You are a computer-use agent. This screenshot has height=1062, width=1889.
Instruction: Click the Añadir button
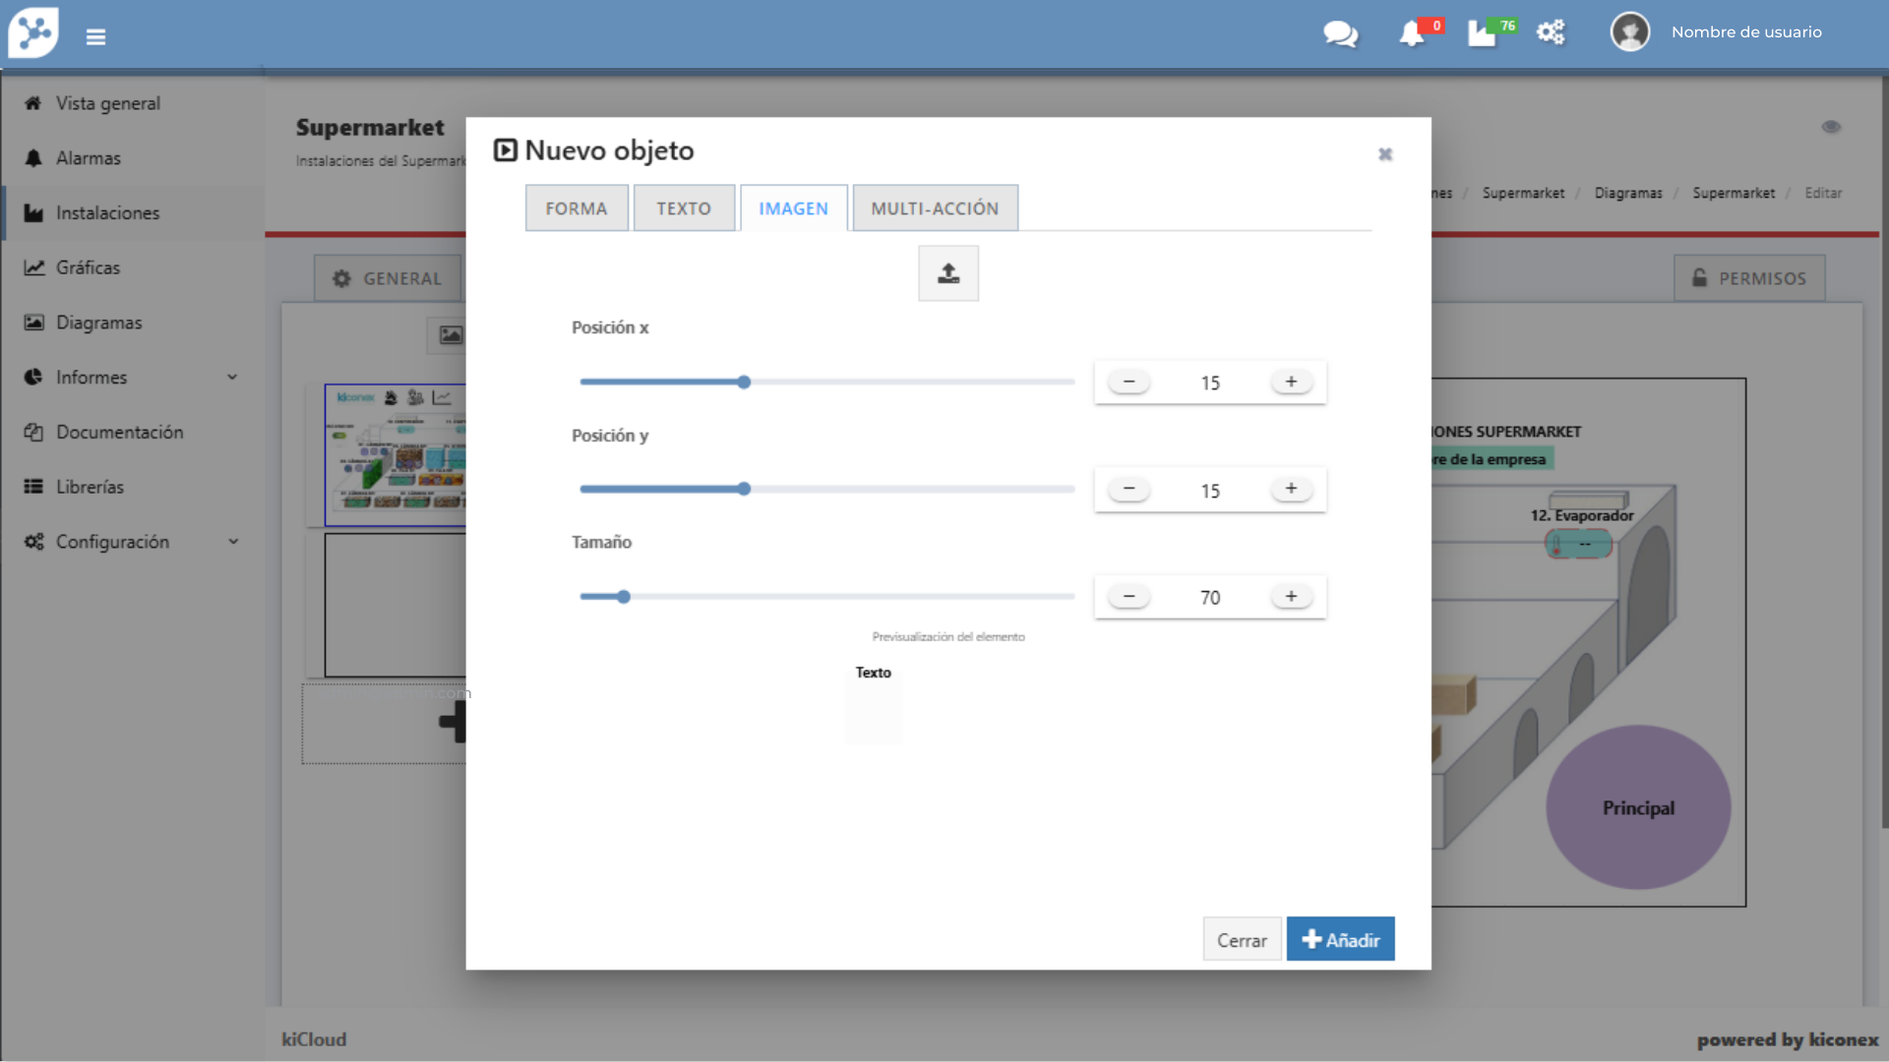(1340, 940)
